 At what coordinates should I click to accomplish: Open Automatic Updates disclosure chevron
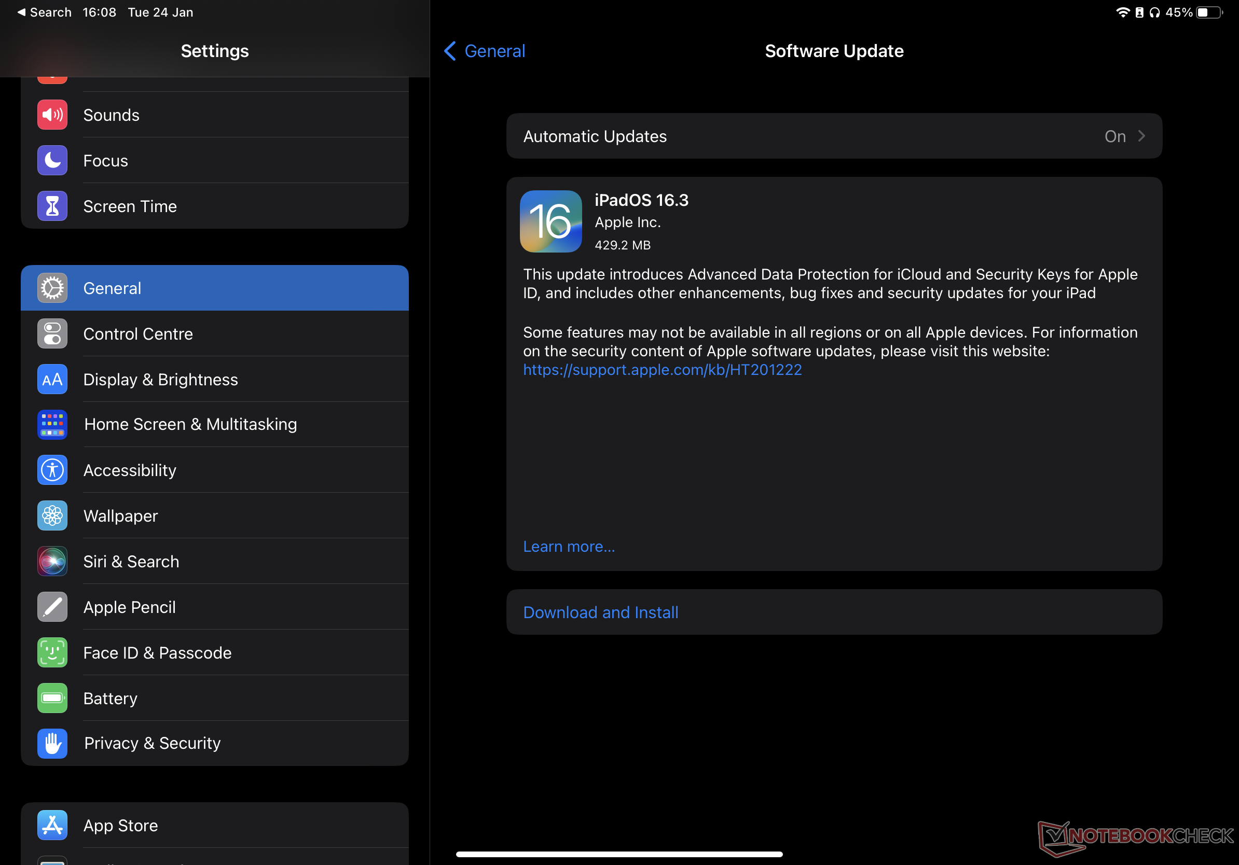coord(1141,136)
